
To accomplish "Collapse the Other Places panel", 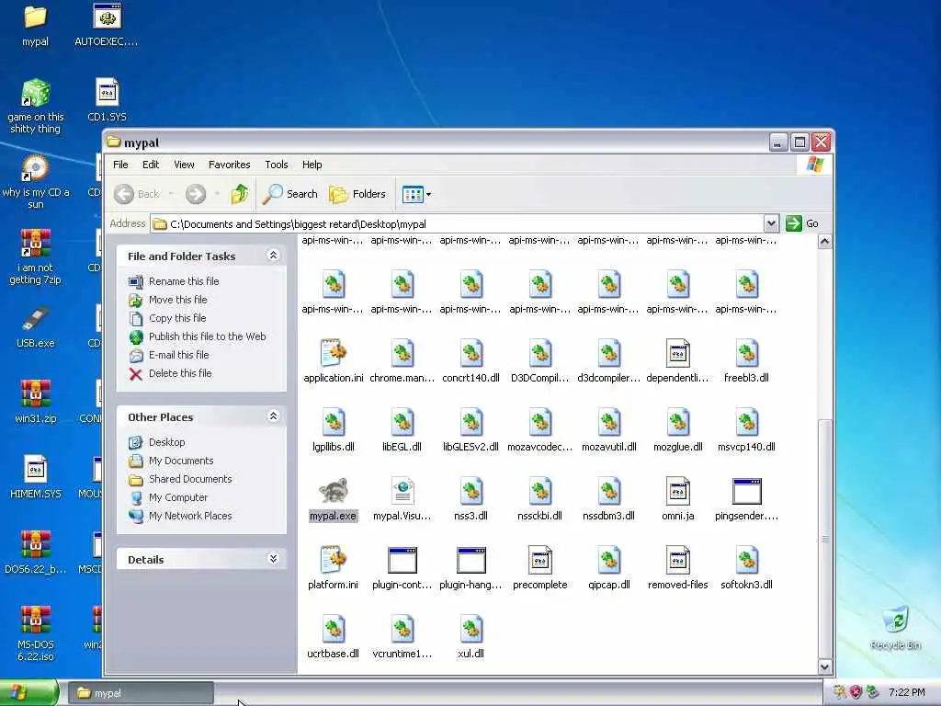I will pyautogui.click(x=273, y=416).
